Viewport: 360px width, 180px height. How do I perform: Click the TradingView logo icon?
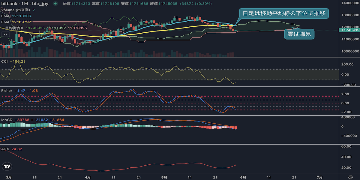[7, 166]
